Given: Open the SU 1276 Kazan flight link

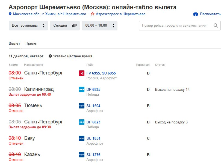Looking at the screenshot, I should tap(93, 155).
